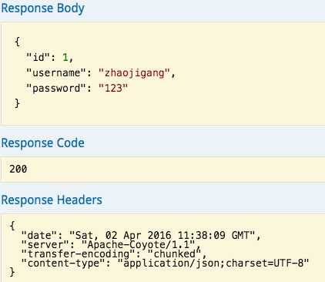Viewport: 325px width, 282px height.
Task: Click the Response Headers heading
Action: coord(52,200)
